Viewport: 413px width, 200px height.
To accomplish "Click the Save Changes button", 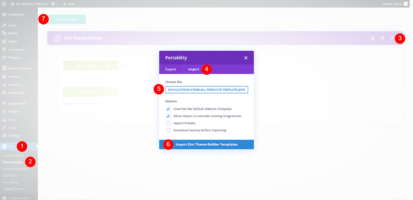I will [x=66, y=19].
